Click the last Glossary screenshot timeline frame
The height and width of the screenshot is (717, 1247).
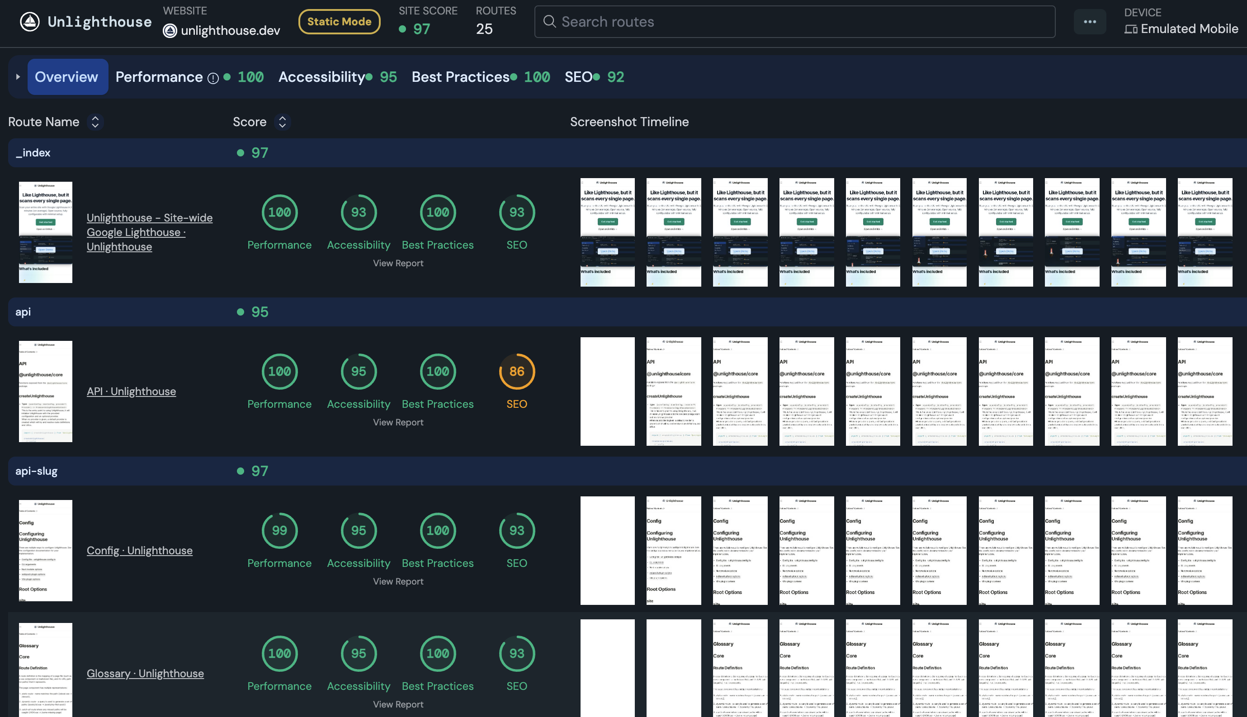[1204, 668]
